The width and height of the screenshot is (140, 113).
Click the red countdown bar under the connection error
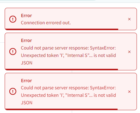pyautogui.click(x=61, y=29)
